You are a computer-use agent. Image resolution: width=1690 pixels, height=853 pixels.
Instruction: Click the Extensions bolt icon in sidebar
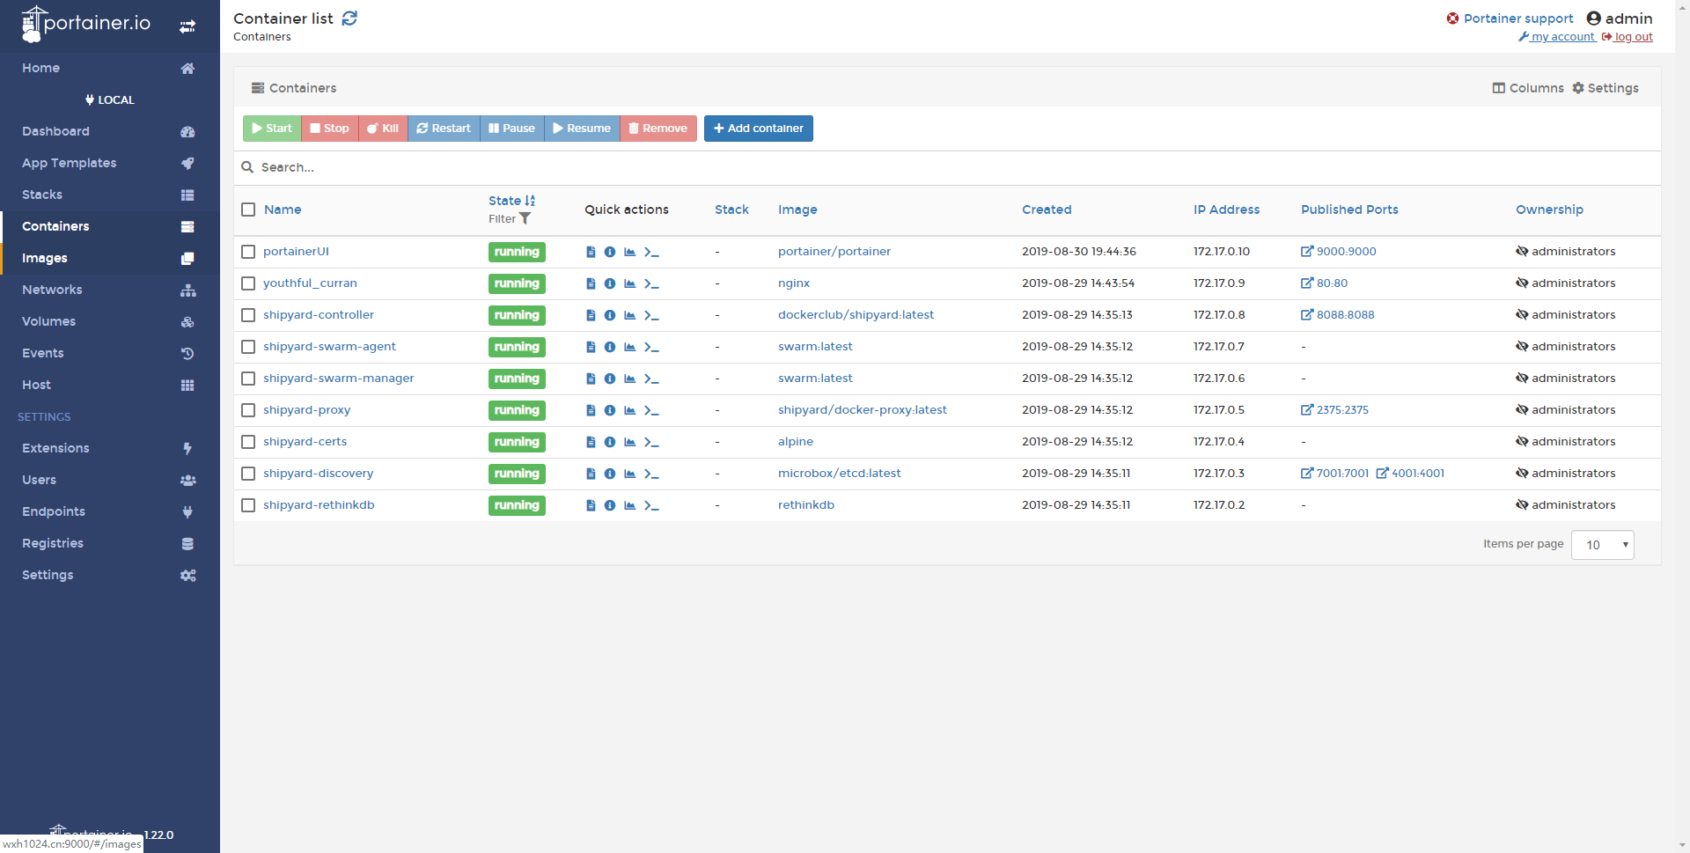point(187,449)
